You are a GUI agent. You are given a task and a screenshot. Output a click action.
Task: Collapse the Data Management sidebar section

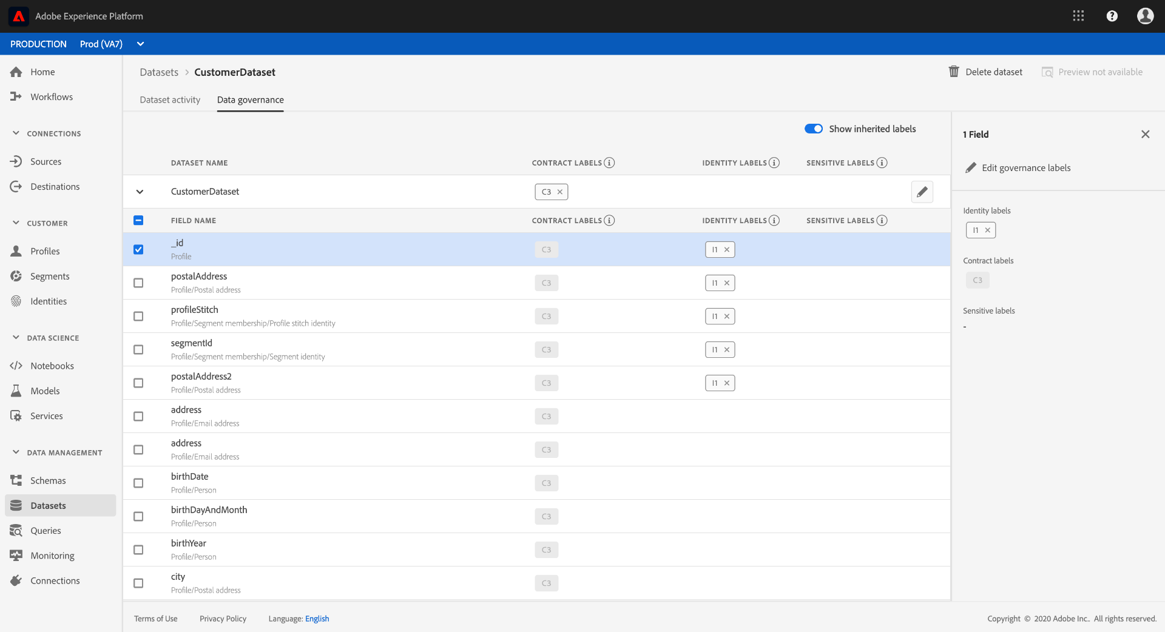[16, 452]
